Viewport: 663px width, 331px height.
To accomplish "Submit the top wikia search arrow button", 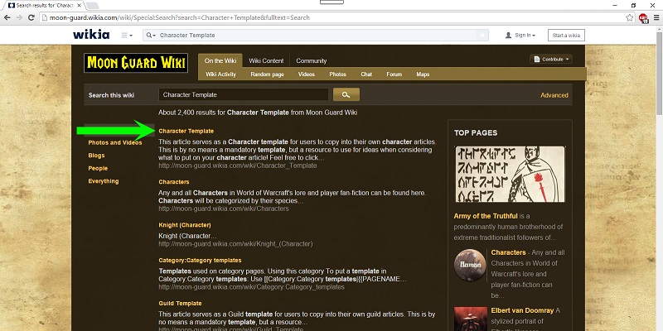I will pos(482,36).
